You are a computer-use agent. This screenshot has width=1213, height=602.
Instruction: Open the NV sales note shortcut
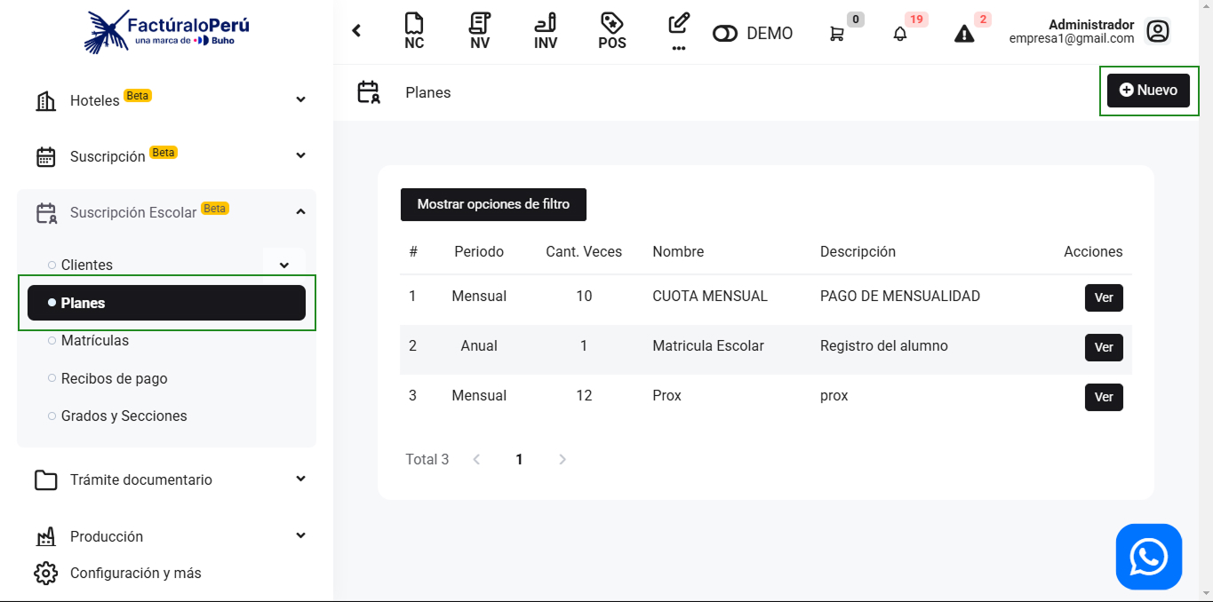coord(480,31)
